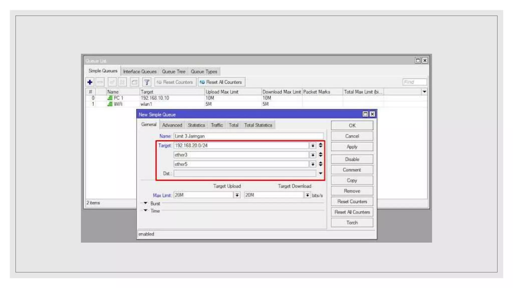Open the Queue Tree tab

[x=173, y=72]
